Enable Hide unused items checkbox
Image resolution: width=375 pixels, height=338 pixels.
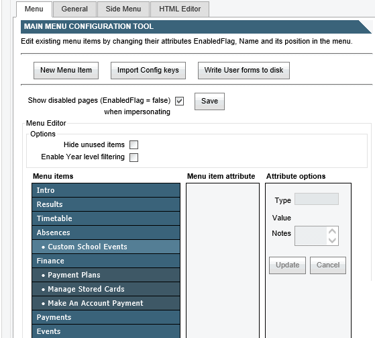tap(133, 145)
